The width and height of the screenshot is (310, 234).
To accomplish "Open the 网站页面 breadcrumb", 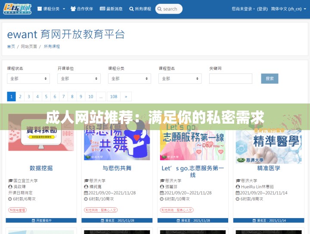I will click(x=29, y=46).
